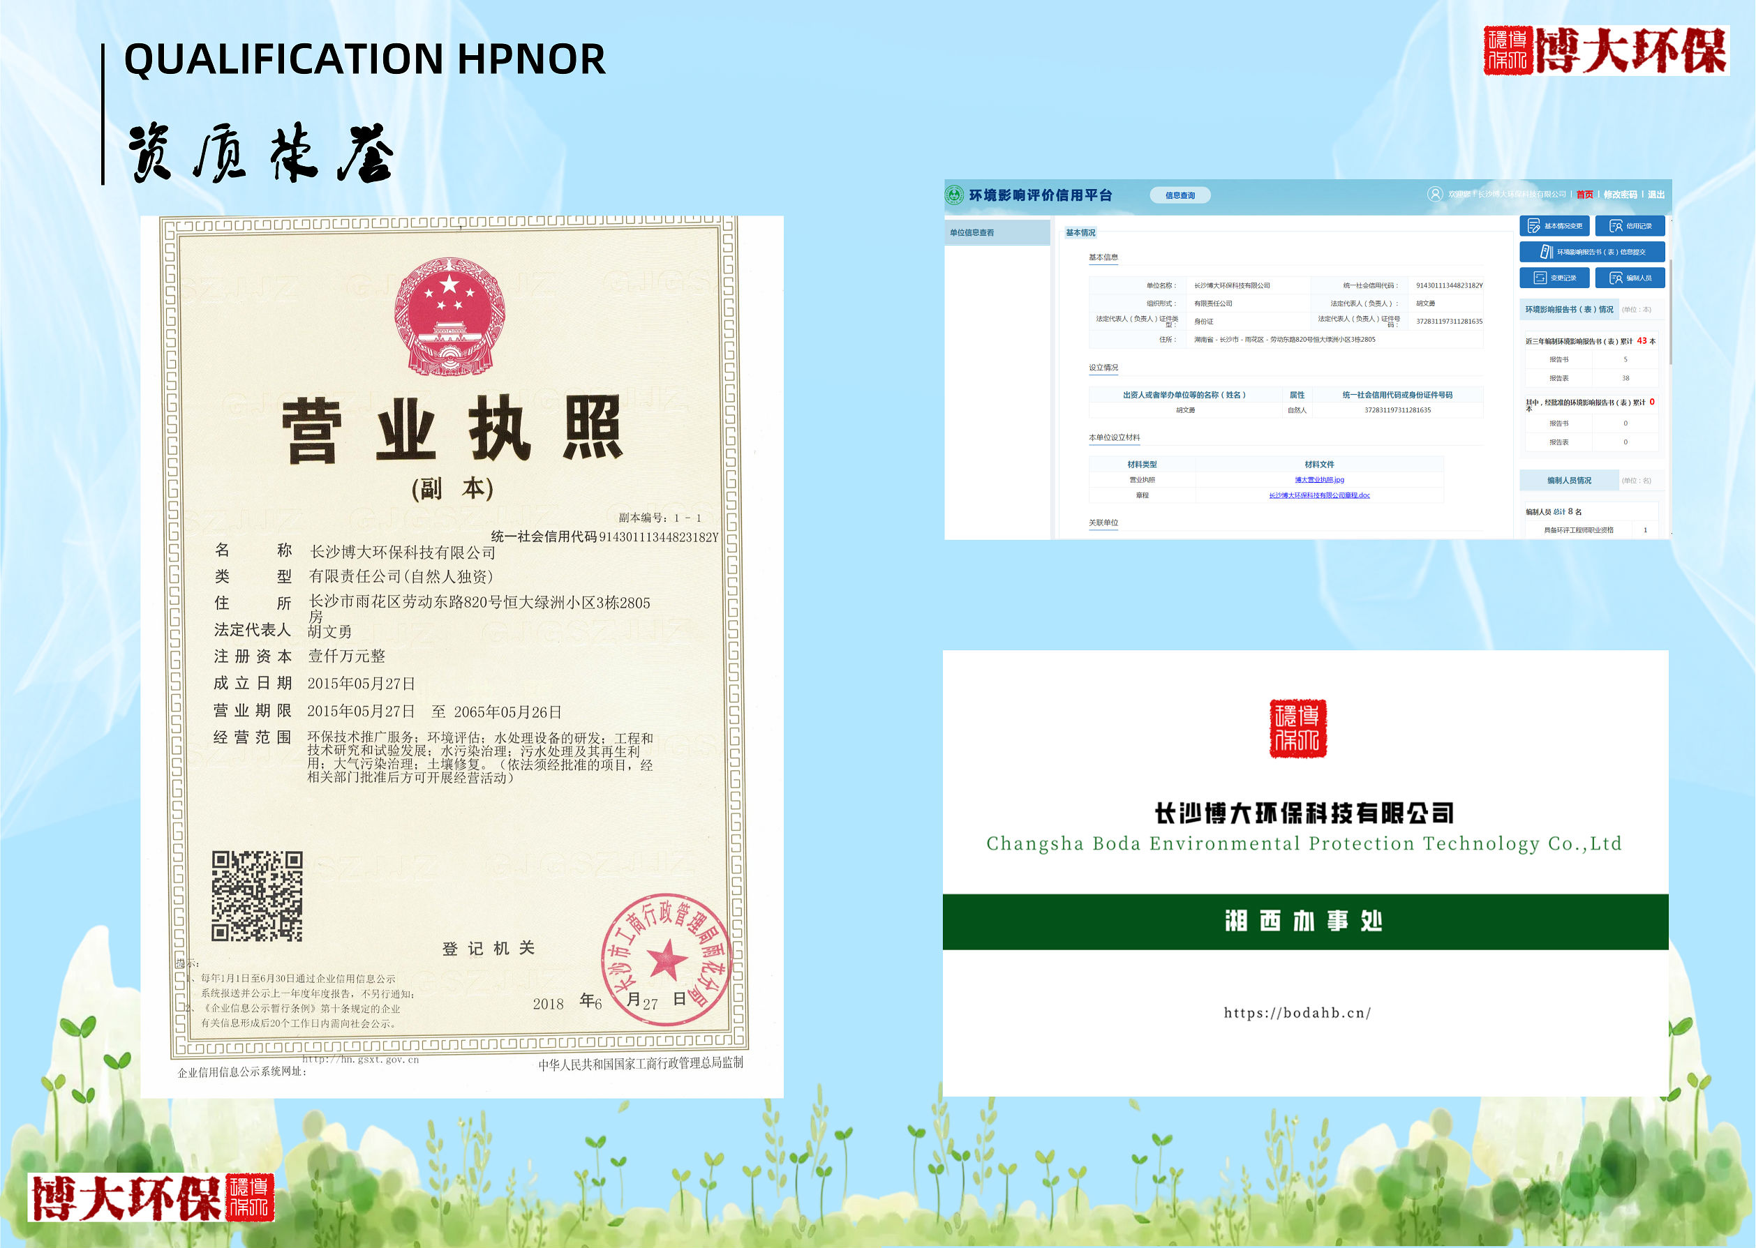Go to 首页 in the platform header
The image size is (1756, 1248).
click(1584, 195)
